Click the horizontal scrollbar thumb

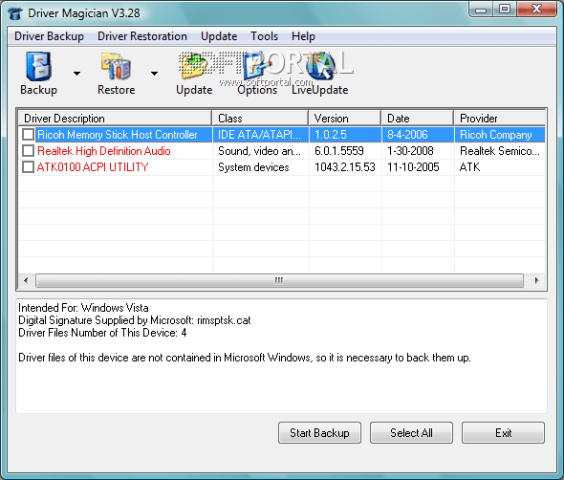coord(279,280)
